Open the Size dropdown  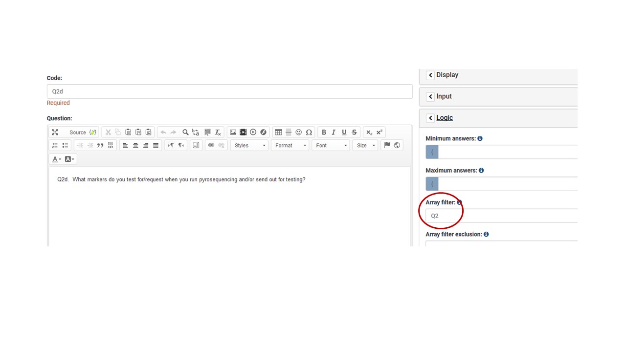[x=366, y=146]
